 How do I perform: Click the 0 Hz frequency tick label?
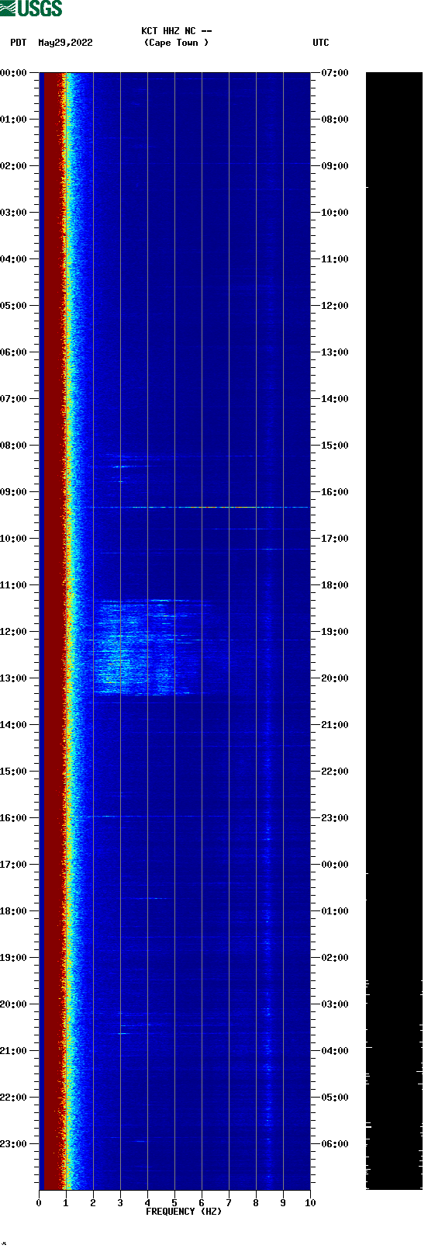coord(39,1202)
